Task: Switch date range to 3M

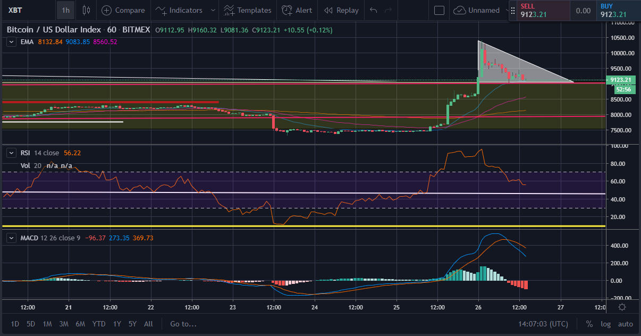Action: point(63,324)
